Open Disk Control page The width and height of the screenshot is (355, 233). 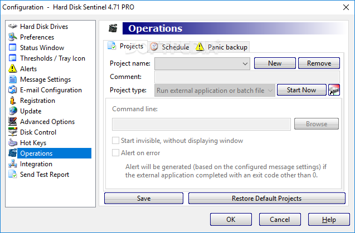point(38,132)
